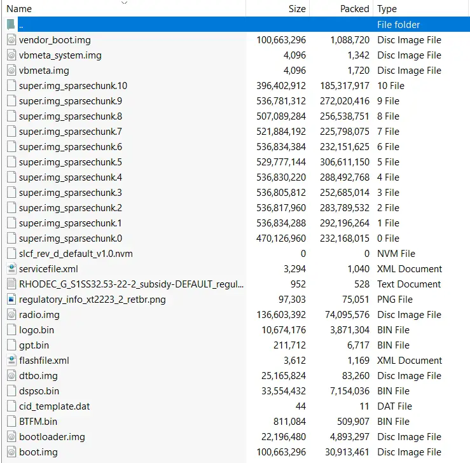Click the RHODEC_G subsidy text document icon
This screenshot has width=470, height=463.
(x=11, y=284)
